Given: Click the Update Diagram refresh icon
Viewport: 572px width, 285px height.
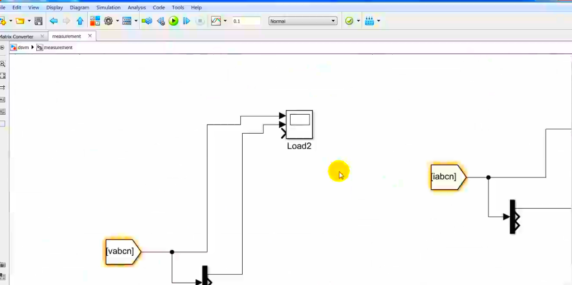Looking at the screenshot, I should point(147,21).
